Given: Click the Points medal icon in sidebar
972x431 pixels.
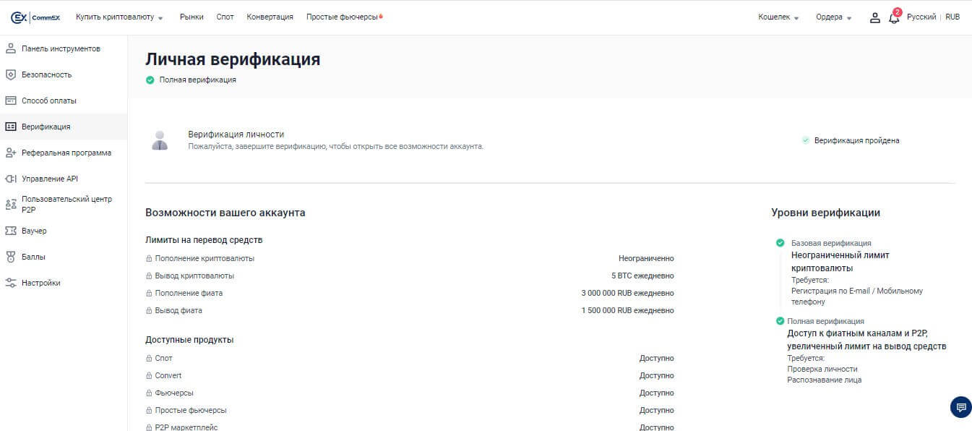Looking at the screenshot, I should (11, 257).
